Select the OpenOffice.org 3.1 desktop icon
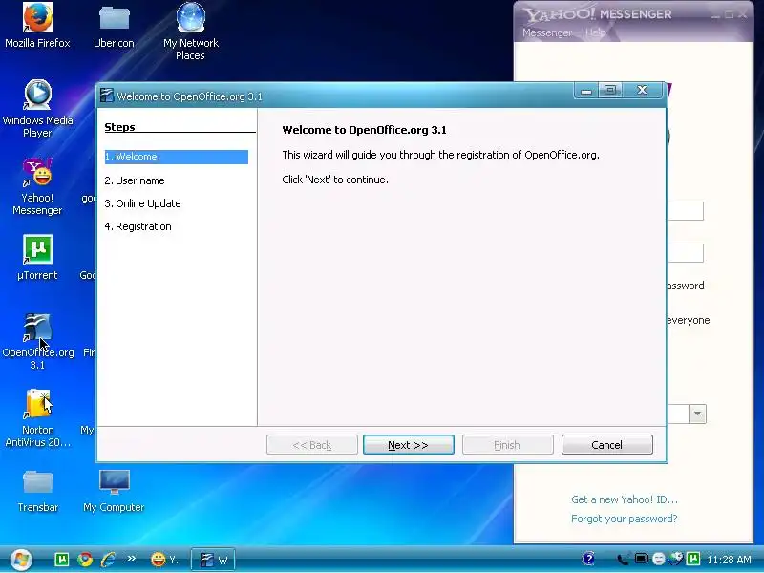The height and width of the screenshot is (573, 764). (x=37, y=342)
